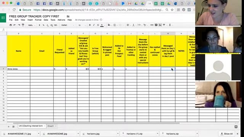Add a new sheet with the plus button
This screenshot has width=244, height=137.
tap(8, 127)
